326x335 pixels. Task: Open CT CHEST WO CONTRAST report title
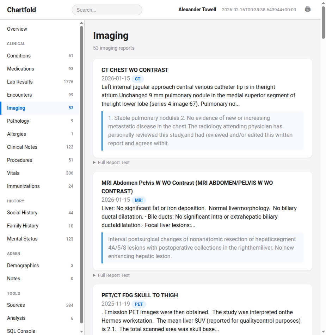pyautogui.click(x=135, y=70)
